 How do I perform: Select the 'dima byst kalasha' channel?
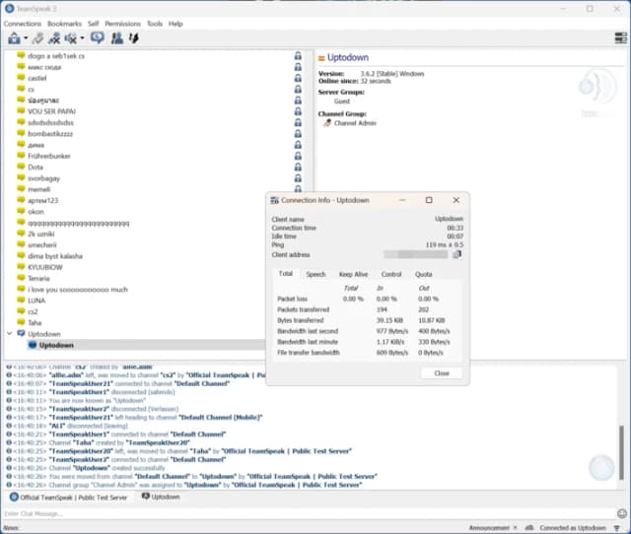[x=55, y=256]
